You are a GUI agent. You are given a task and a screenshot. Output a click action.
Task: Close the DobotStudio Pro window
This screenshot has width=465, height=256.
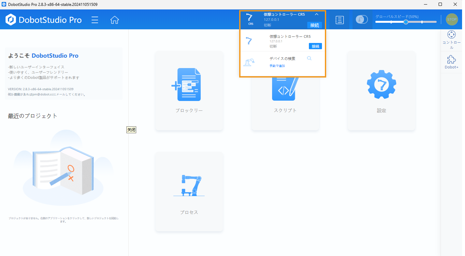455,5
